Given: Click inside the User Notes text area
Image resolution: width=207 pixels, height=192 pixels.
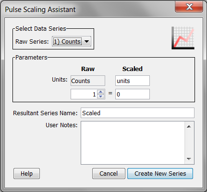Looking at the screenshot, I should coord(133,143).
